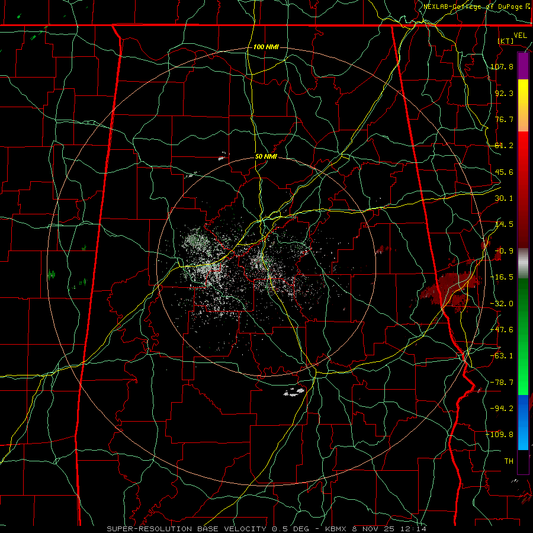Viewport: 533px width, 533px height.
Task: Click the white echo cluster south of 50 NMI ring
Action: click(x=294, y=392)
